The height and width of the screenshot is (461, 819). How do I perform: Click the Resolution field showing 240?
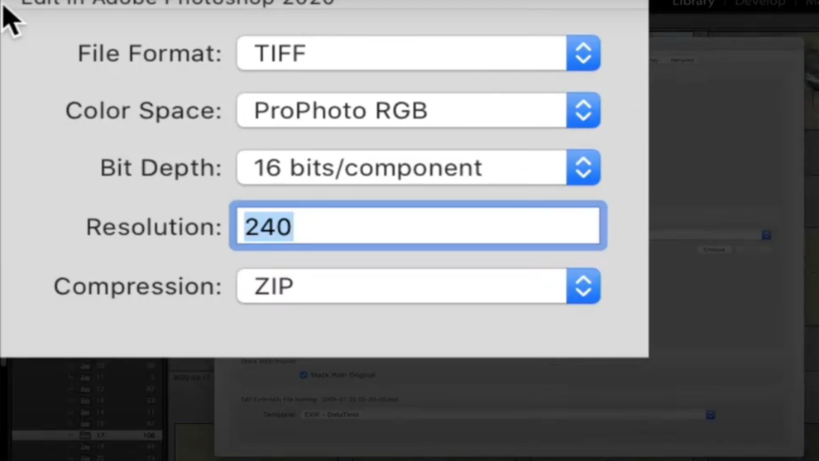point(418,227)
